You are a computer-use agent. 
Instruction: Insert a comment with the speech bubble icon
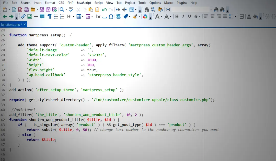coord(42,17)
